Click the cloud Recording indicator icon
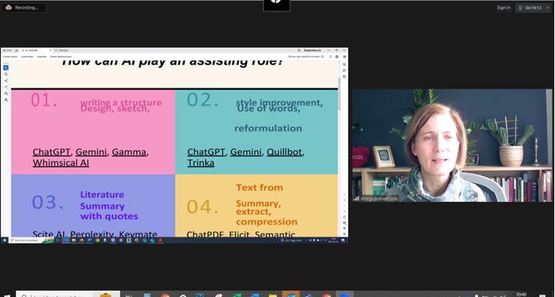The width and height of the screenshot is (555, 297). [x=8, y=7]
